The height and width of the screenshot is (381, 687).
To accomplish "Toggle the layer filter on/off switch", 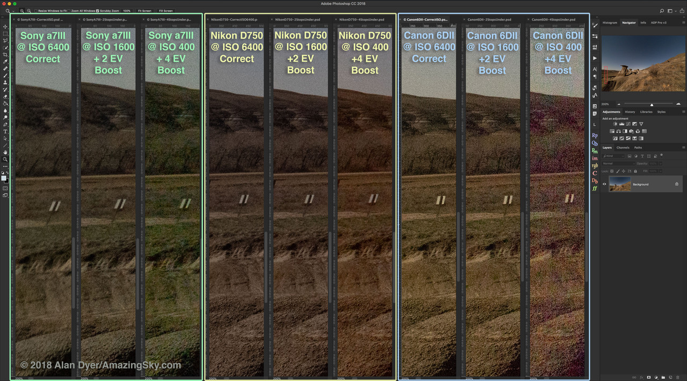I will coord(661,155).
